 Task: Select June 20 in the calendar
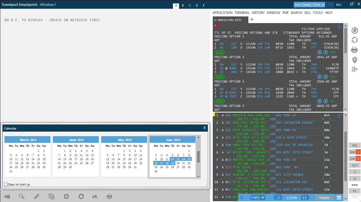click(178, 163)
